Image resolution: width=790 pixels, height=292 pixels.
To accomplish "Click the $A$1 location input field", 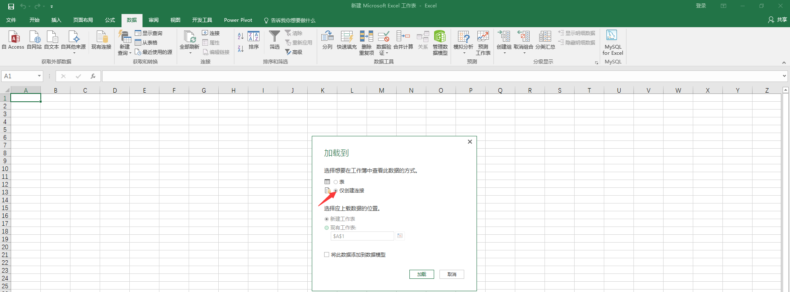I will (362, 236).
